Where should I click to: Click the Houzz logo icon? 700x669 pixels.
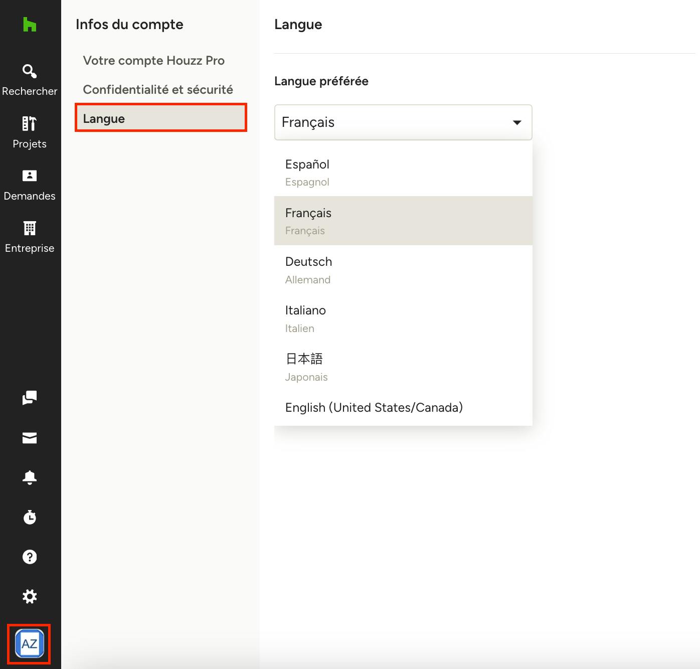[30, 24]
